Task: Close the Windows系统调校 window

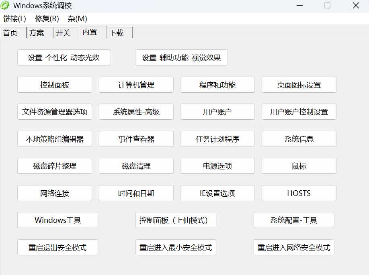Action: click(x=356, y=5)
